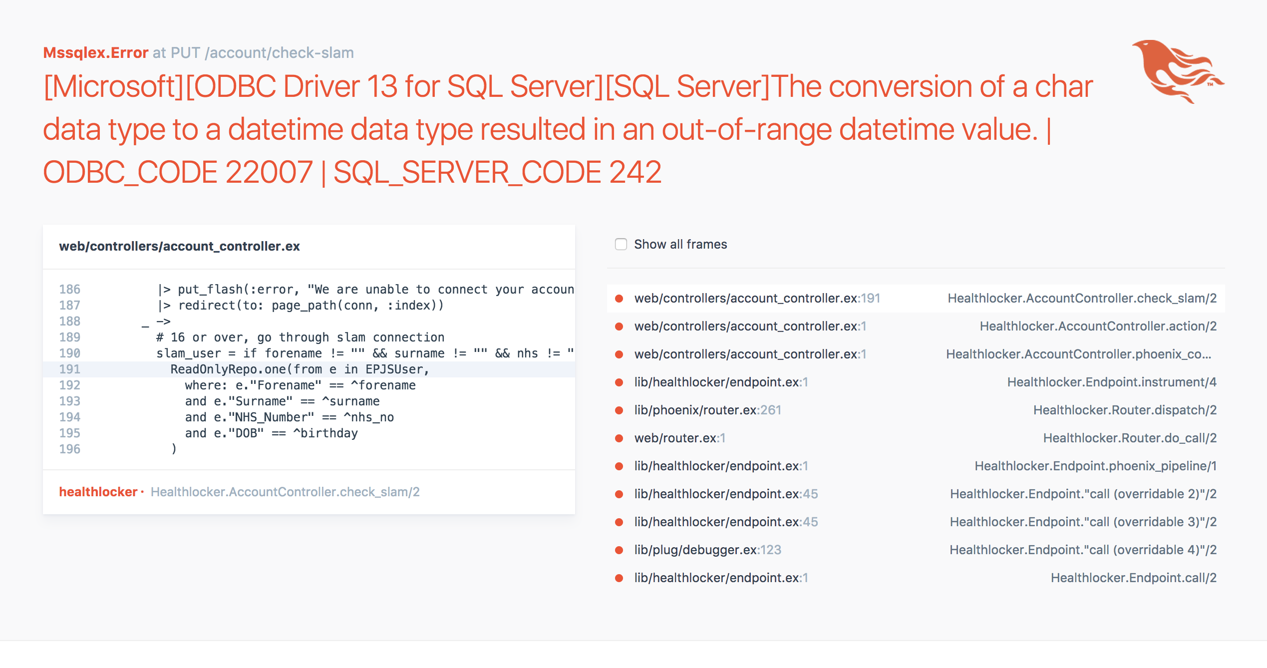Click the red marker next to lib/plug/debugger.ex:123

(620, 550)
